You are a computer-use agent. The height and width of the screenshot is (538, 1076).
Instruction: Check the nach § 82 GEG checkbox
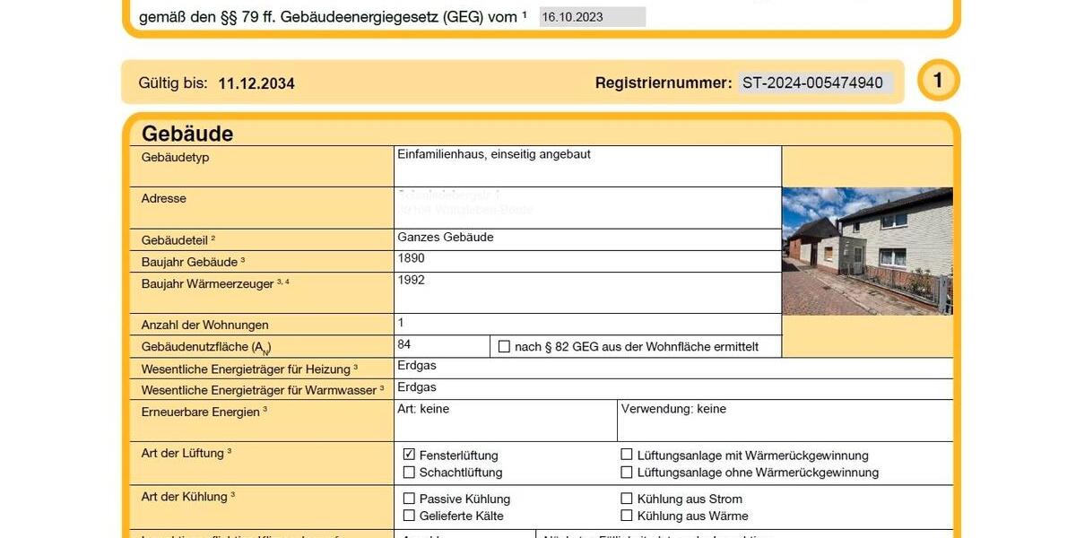pos(504,346)
